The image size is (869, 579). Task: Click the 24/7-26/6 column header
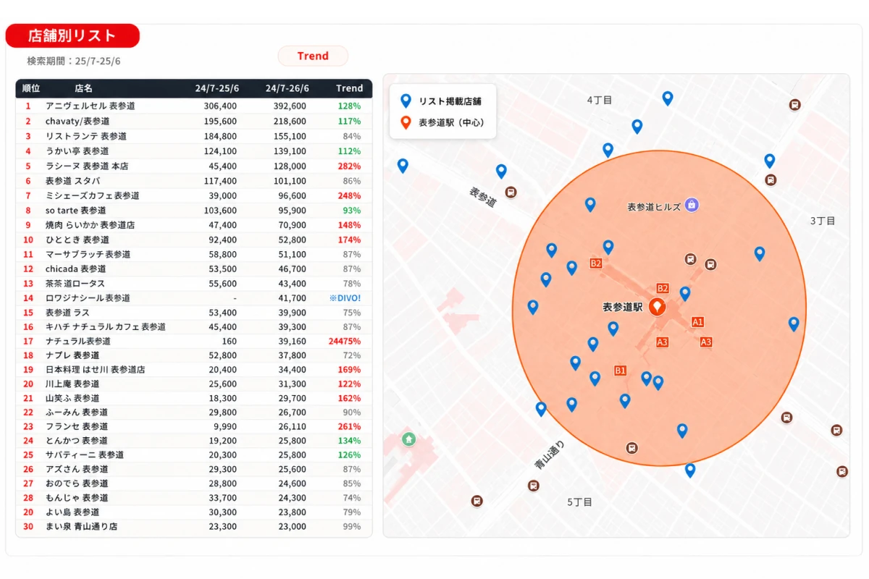tap(287, 88)
